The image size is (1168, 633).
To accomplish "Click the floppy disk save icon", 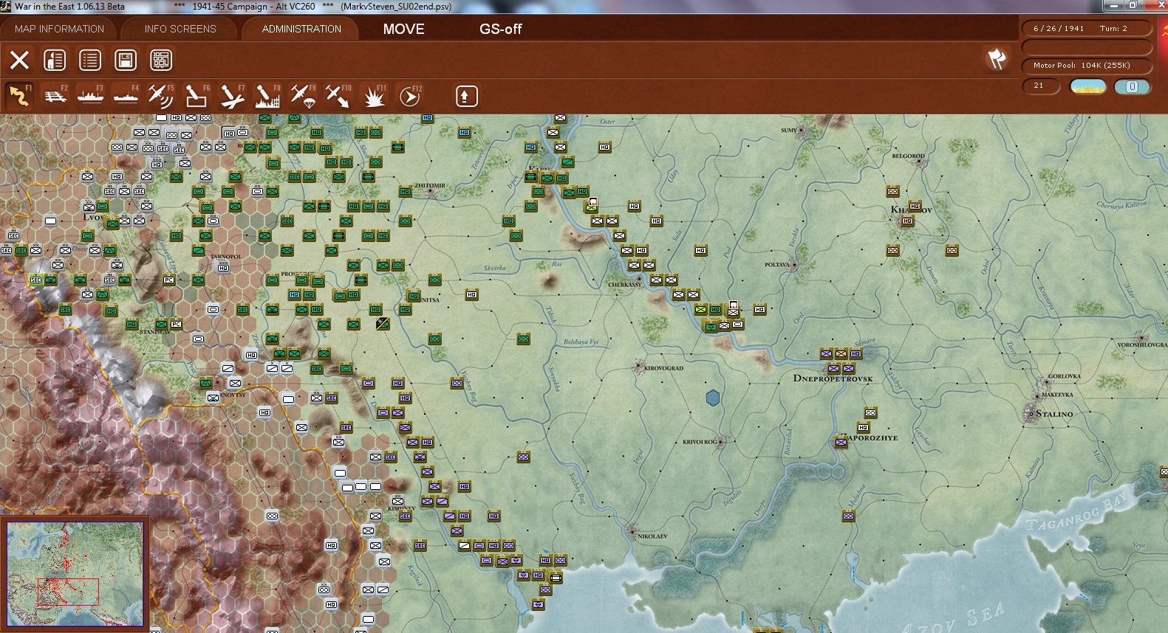I will (126, 60).
